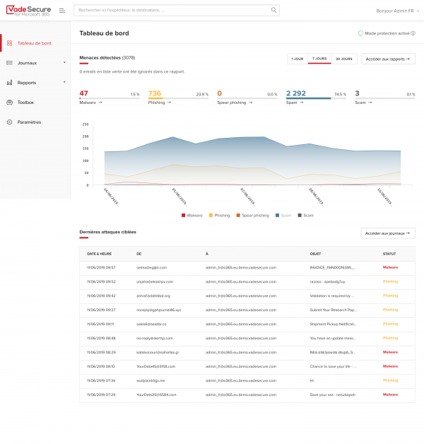The image size is (424, 444).
Task: Click subject Shipment Pickup Notificati...
Action: (333, 325)
